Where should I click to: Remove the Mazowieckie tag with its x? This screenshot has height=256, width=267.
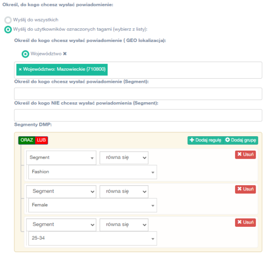coord(20,69)
